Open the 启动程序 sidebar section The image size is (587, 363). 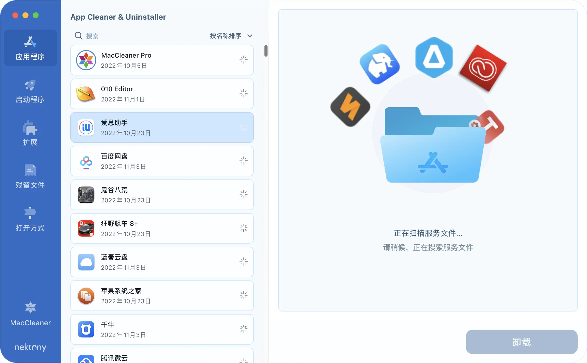[x=30, y=91]
